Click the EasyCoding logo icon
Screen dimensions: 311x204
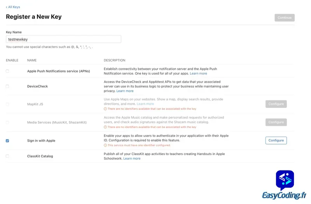coord(285,180)
